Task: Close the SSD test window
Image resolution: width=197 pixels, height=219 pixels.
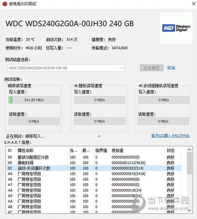Action: pos(193,4)
